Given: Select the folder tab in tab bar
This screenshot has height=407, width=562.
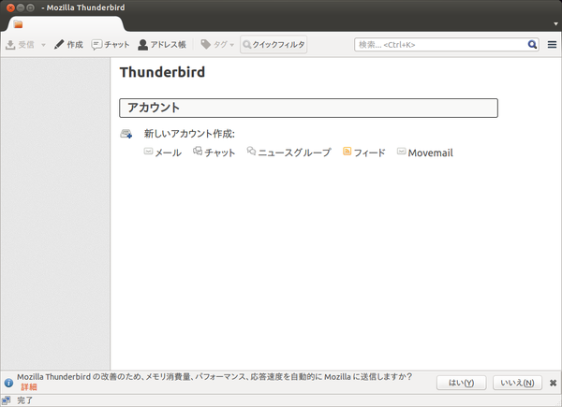Looking at the screenshot, I should coord(66,24).
